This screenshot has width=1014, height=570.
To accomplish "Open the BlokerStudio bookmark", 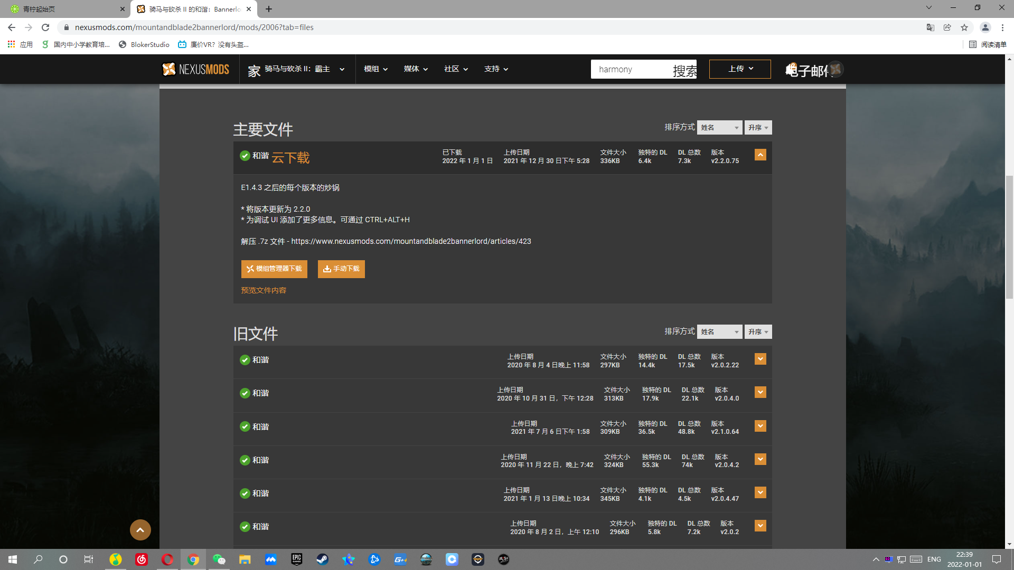I will coord(144,44).
